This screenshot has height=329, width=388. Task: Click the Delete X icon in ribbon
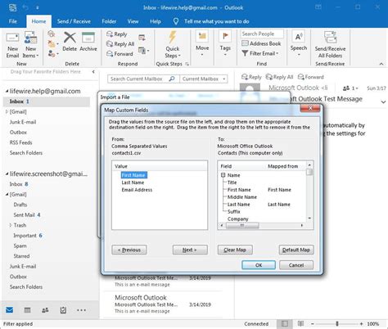click(70, 38)
